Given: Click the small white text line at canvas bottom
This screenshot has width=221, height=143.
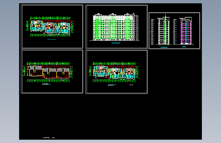Looking at the screenshot, I should coord(49,138).
